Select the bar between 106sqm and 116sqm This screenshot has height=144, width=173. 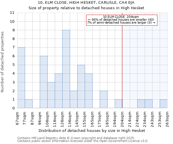[x=51, y=95]
